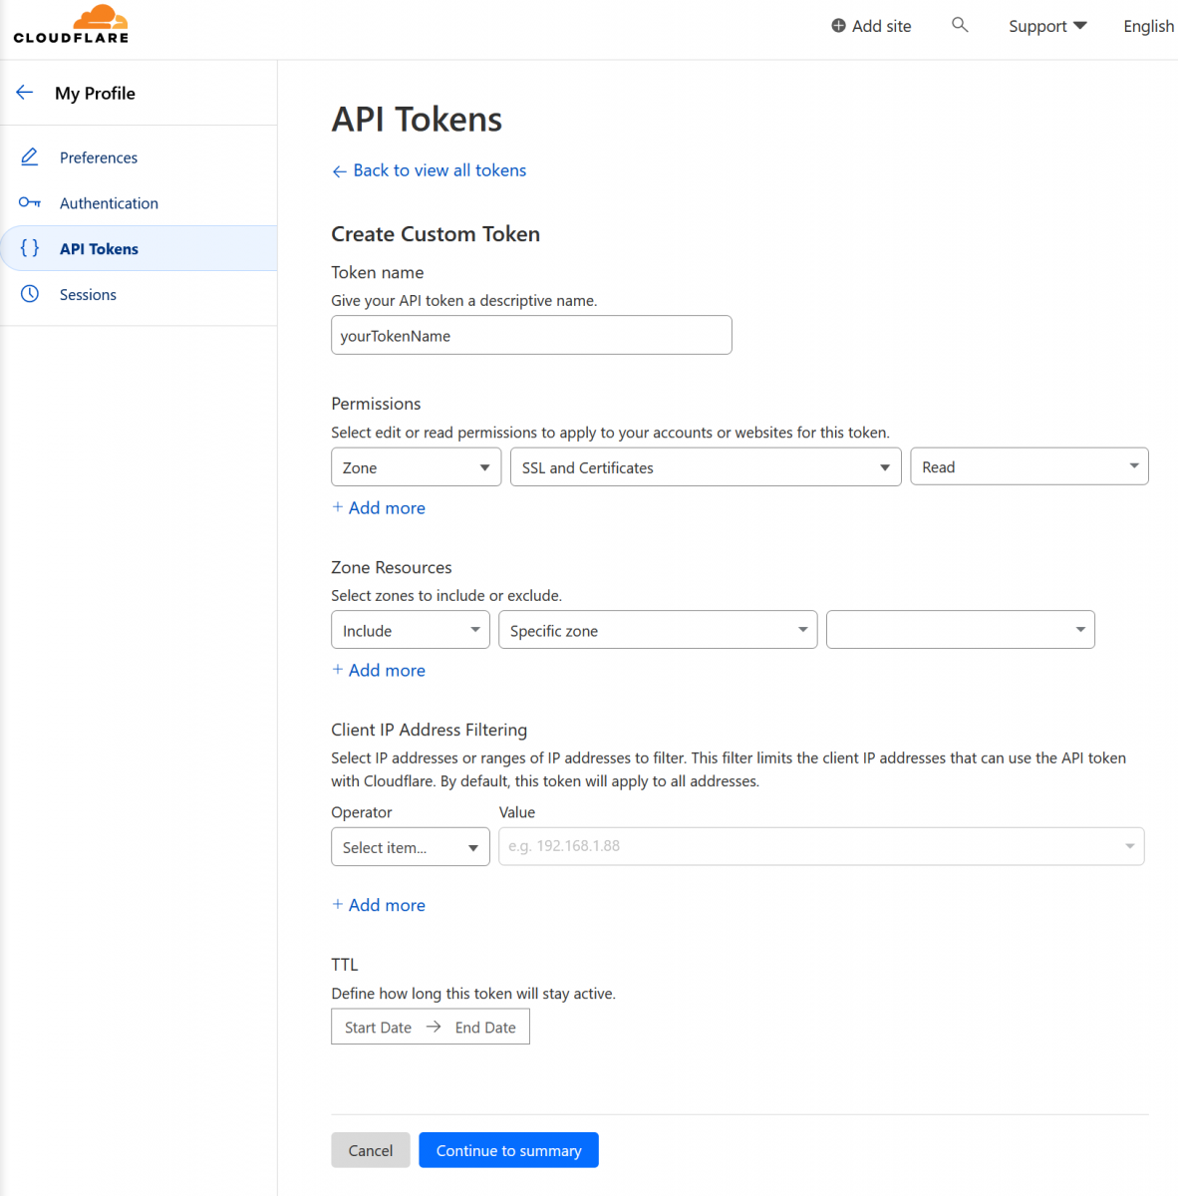Click the Sessions clock icon
The height and width of the screenshot is (1196, 1178).
[x=30, y=294]
